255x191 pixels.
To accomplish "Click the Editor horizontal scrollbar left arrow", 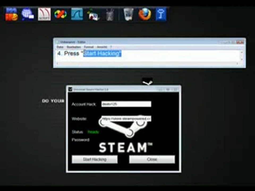I will pos(57,63).
